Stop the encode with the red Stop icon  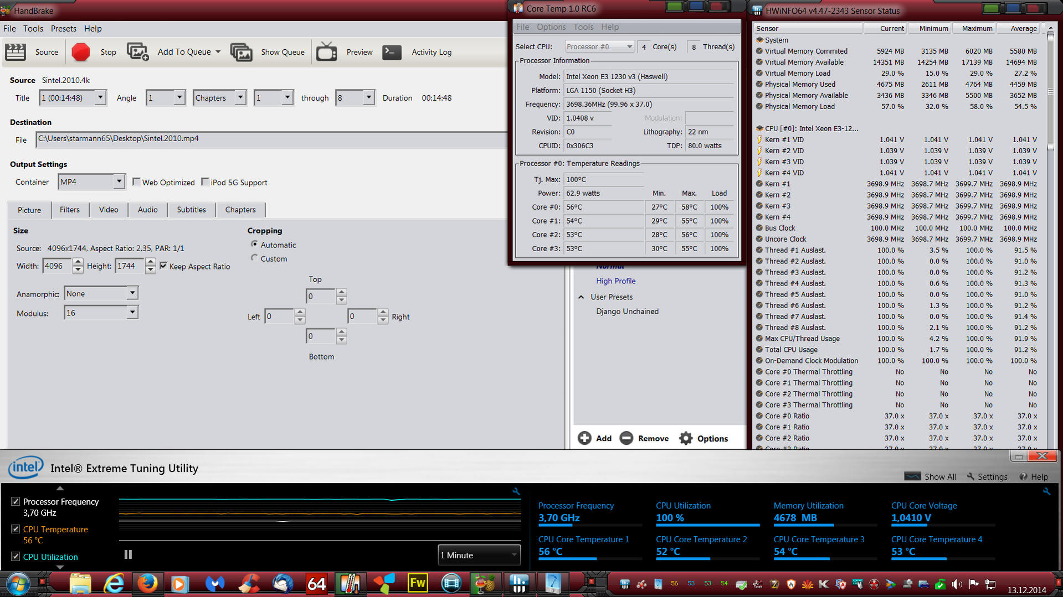[x=81, y=52]
